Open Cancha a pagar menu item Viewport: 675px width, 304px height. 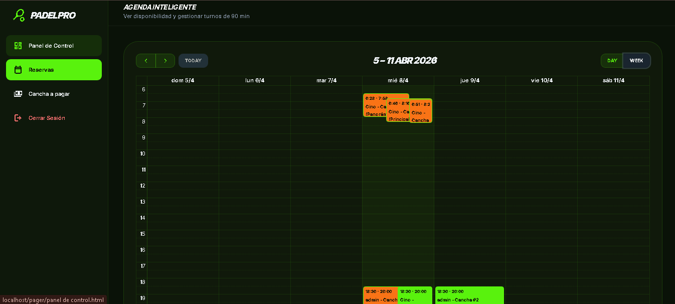[54, 94]
